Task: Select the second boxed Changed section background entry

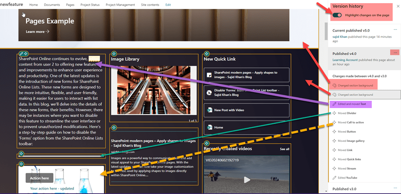Action: pos(365,95)
